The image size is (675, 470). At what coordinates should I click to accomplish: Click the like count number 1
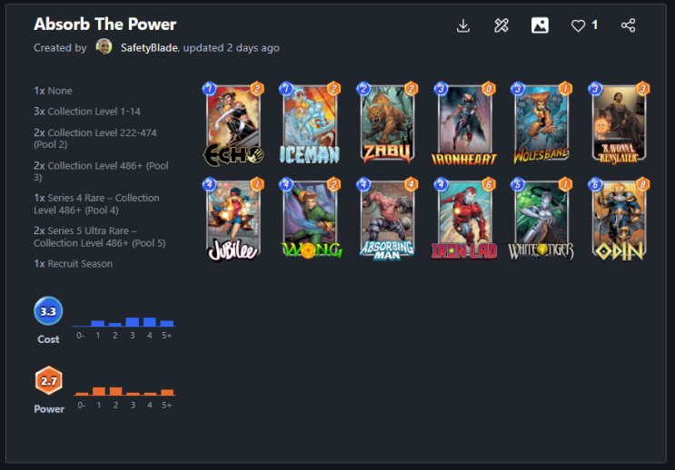click(x=594, y=25)
